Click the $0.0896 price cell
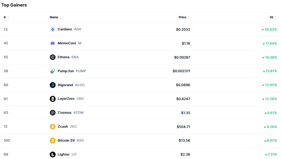This screenshot has height=159, width=281. coord(183,85)
